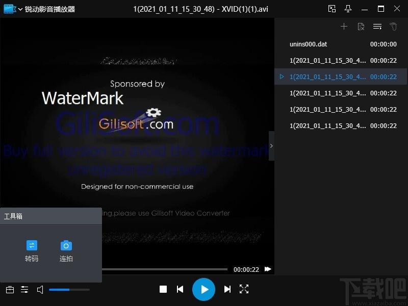
Task: Stop playback with the square button
Action: pyautogui.click(x=163, y=289)
